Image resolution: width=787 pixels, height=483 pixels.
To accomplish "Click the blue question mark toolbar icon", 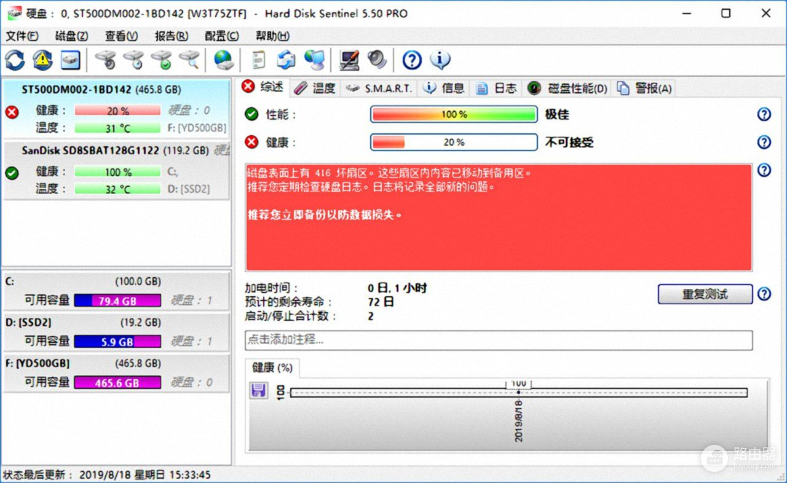I will click(412, 60).
